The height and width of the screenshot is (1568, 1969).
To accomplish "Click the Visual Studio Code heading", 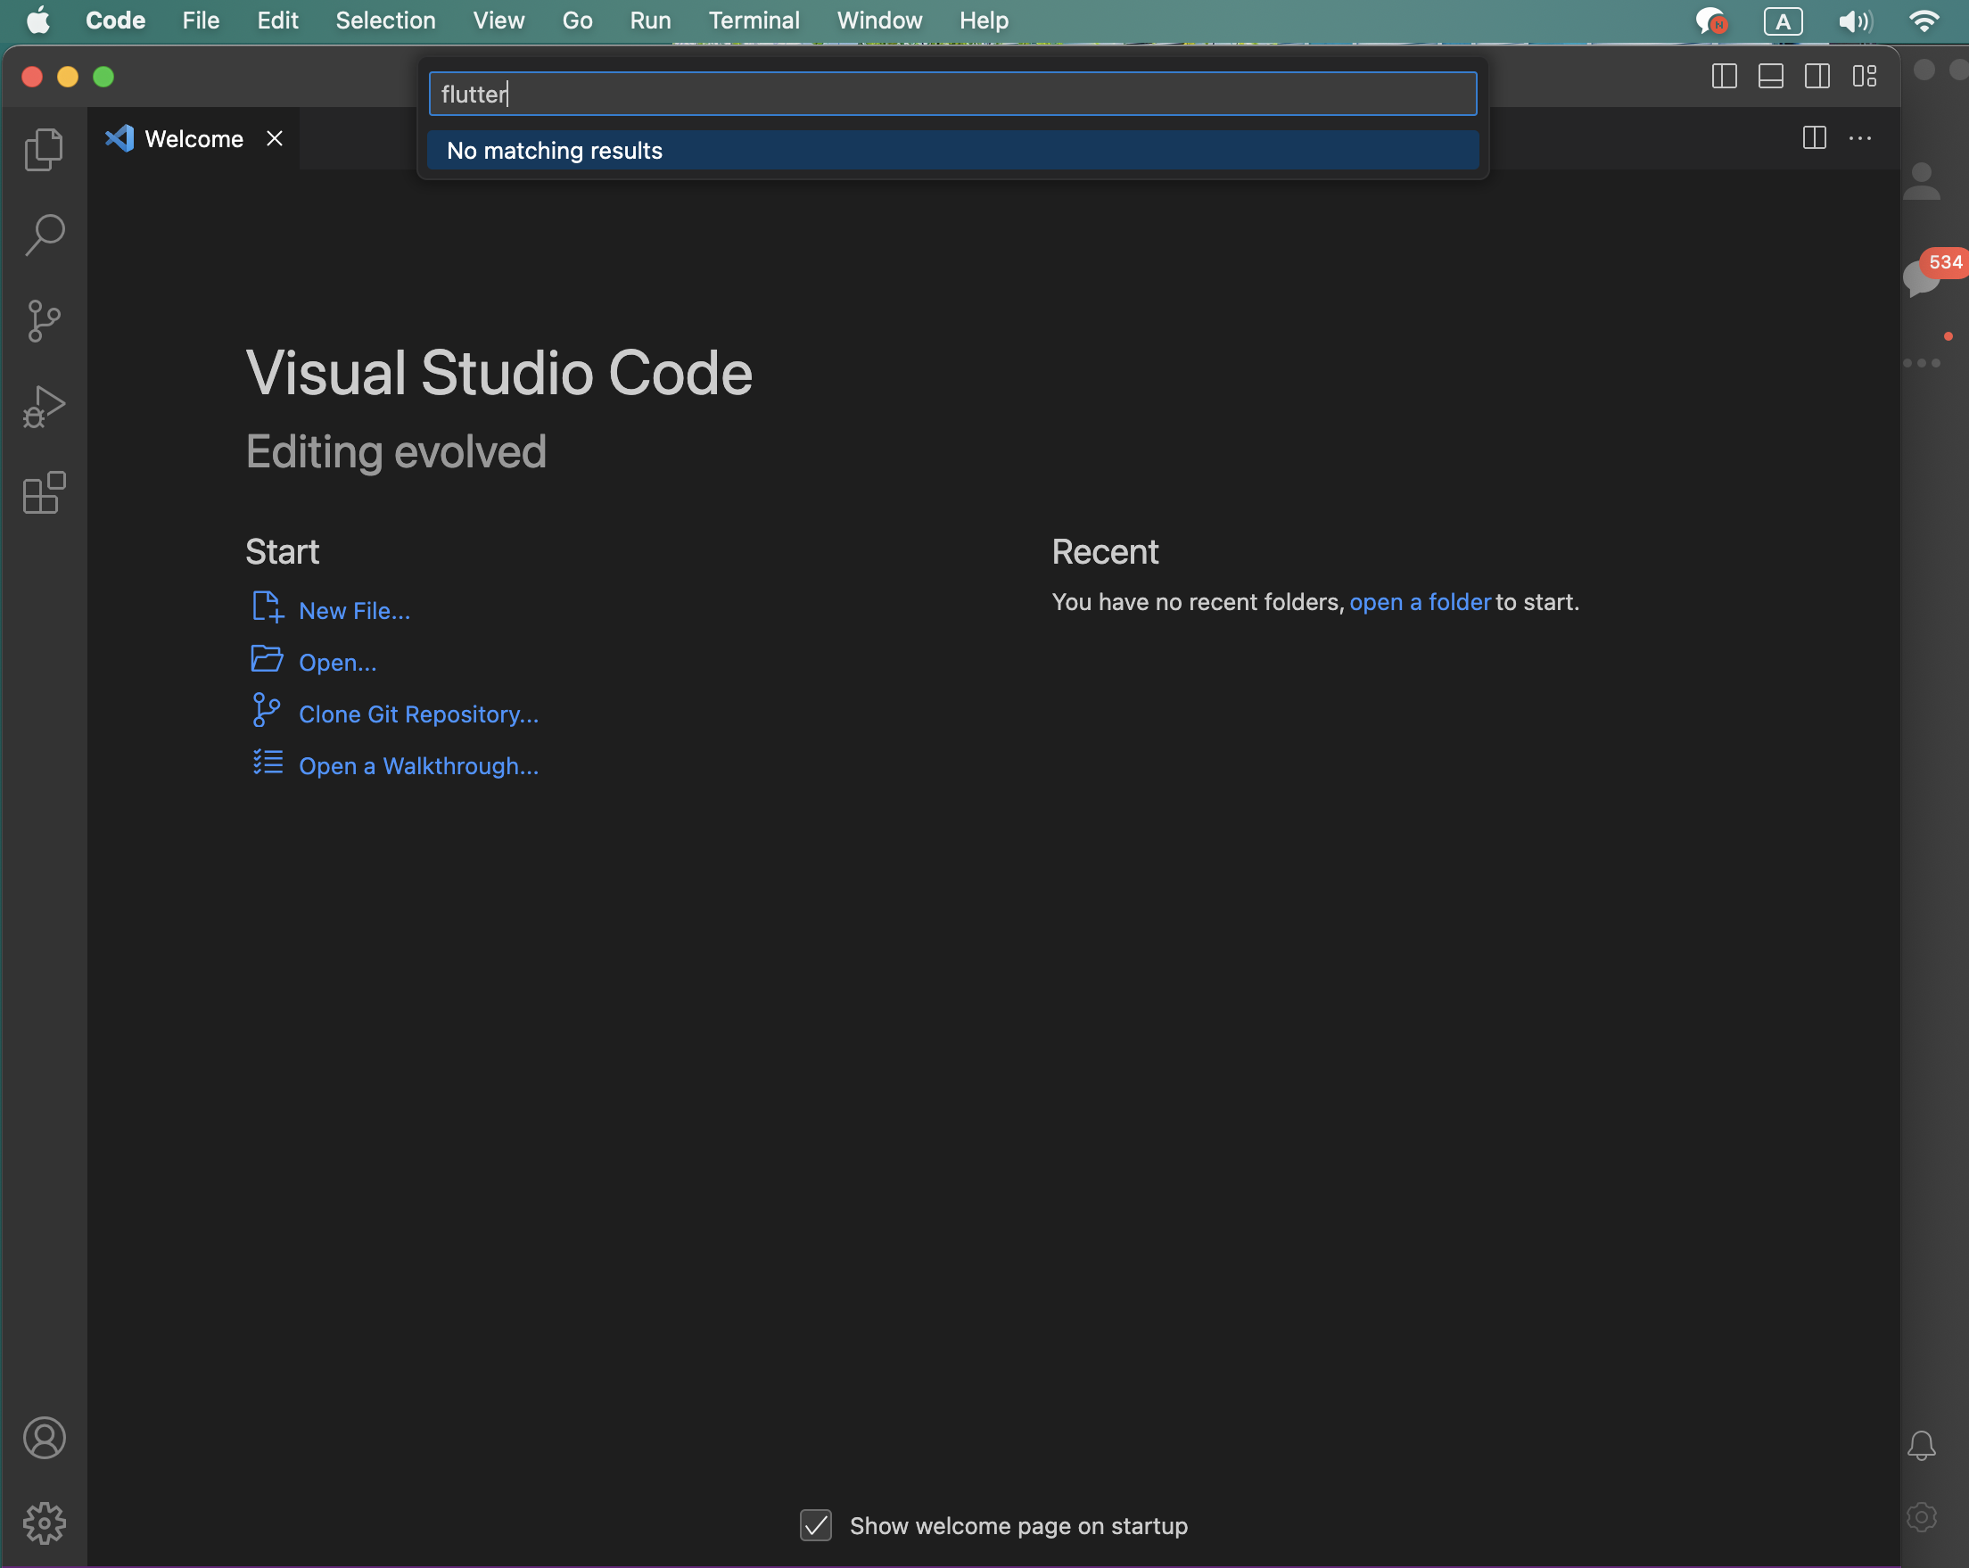I will click(x=498, y=374).
